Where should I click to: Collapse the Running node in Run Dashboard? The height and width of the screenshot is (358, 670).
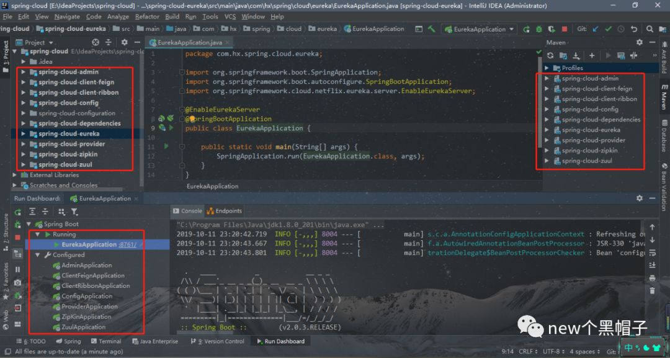coord(38,234)
